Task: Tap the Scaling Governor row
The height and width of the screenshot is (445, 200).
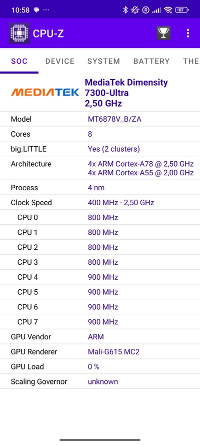Action: (x=100, y=382)
